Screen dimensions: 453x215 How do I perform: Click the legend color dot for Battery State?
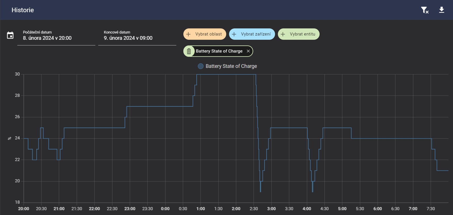pyautogui.click(x=201, y=66)
